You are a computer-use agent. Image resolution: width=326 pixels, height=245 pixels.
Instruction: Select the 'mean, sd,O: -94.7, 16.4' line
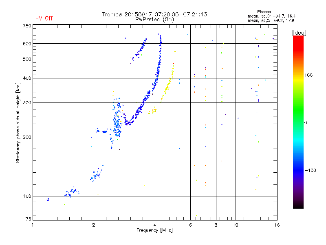click(271, 16)
